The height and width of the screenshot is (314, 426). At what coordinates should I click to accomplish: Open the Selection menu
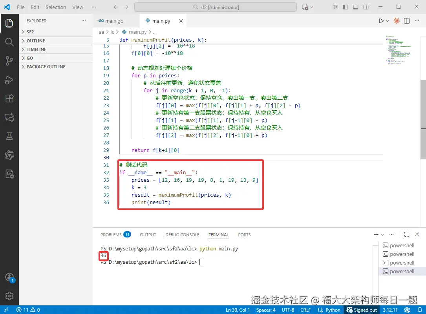(x=56, y=7)
